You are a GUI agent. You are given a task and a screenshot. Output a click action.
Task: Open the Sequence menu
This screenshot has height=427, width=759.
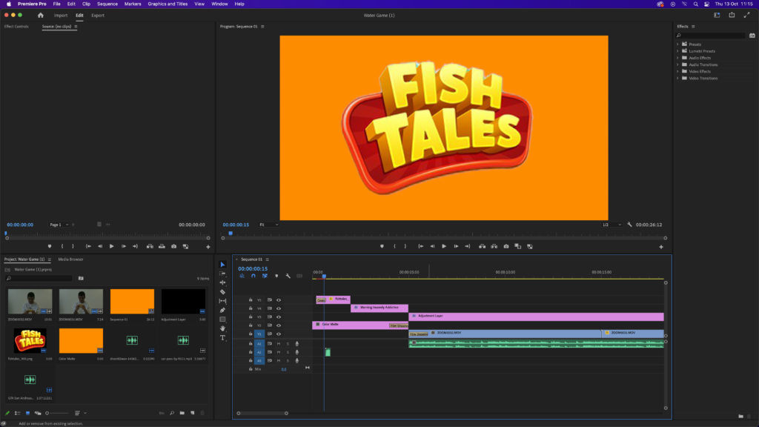tap(107, 4)
